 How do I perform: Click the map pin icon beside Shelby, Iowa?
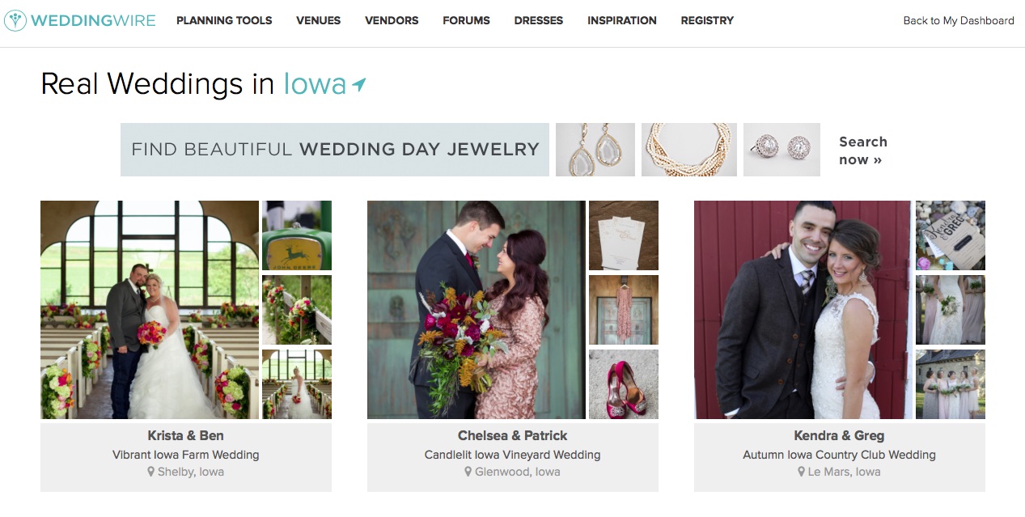150,472
